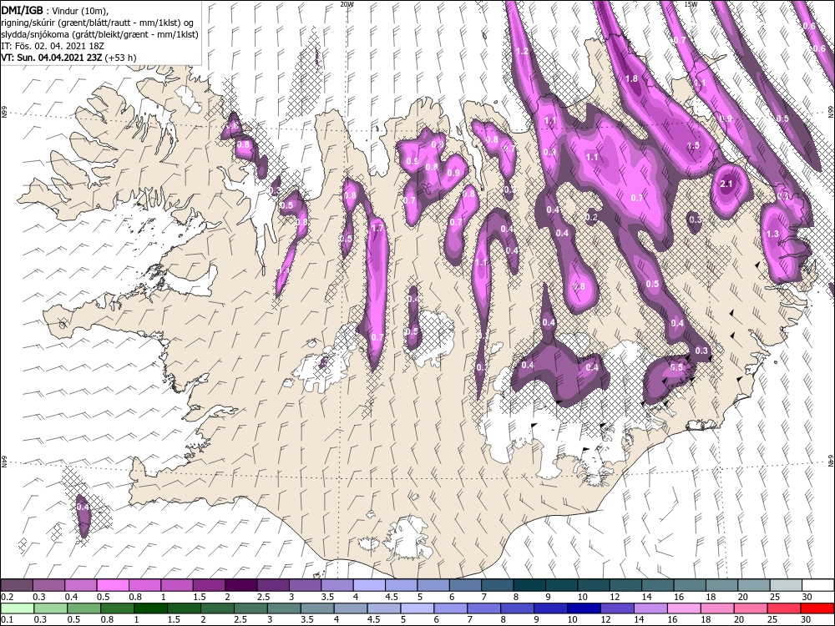Click the '4.5' label in the rain legend
This screenshot has height=626, width=835.
point(374,620)
